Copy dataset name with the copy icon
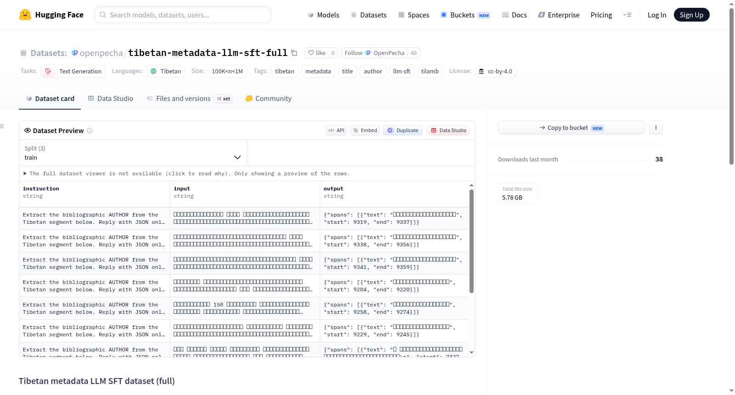Viewport: 735px width, 395px height. (x=294, y=53)
